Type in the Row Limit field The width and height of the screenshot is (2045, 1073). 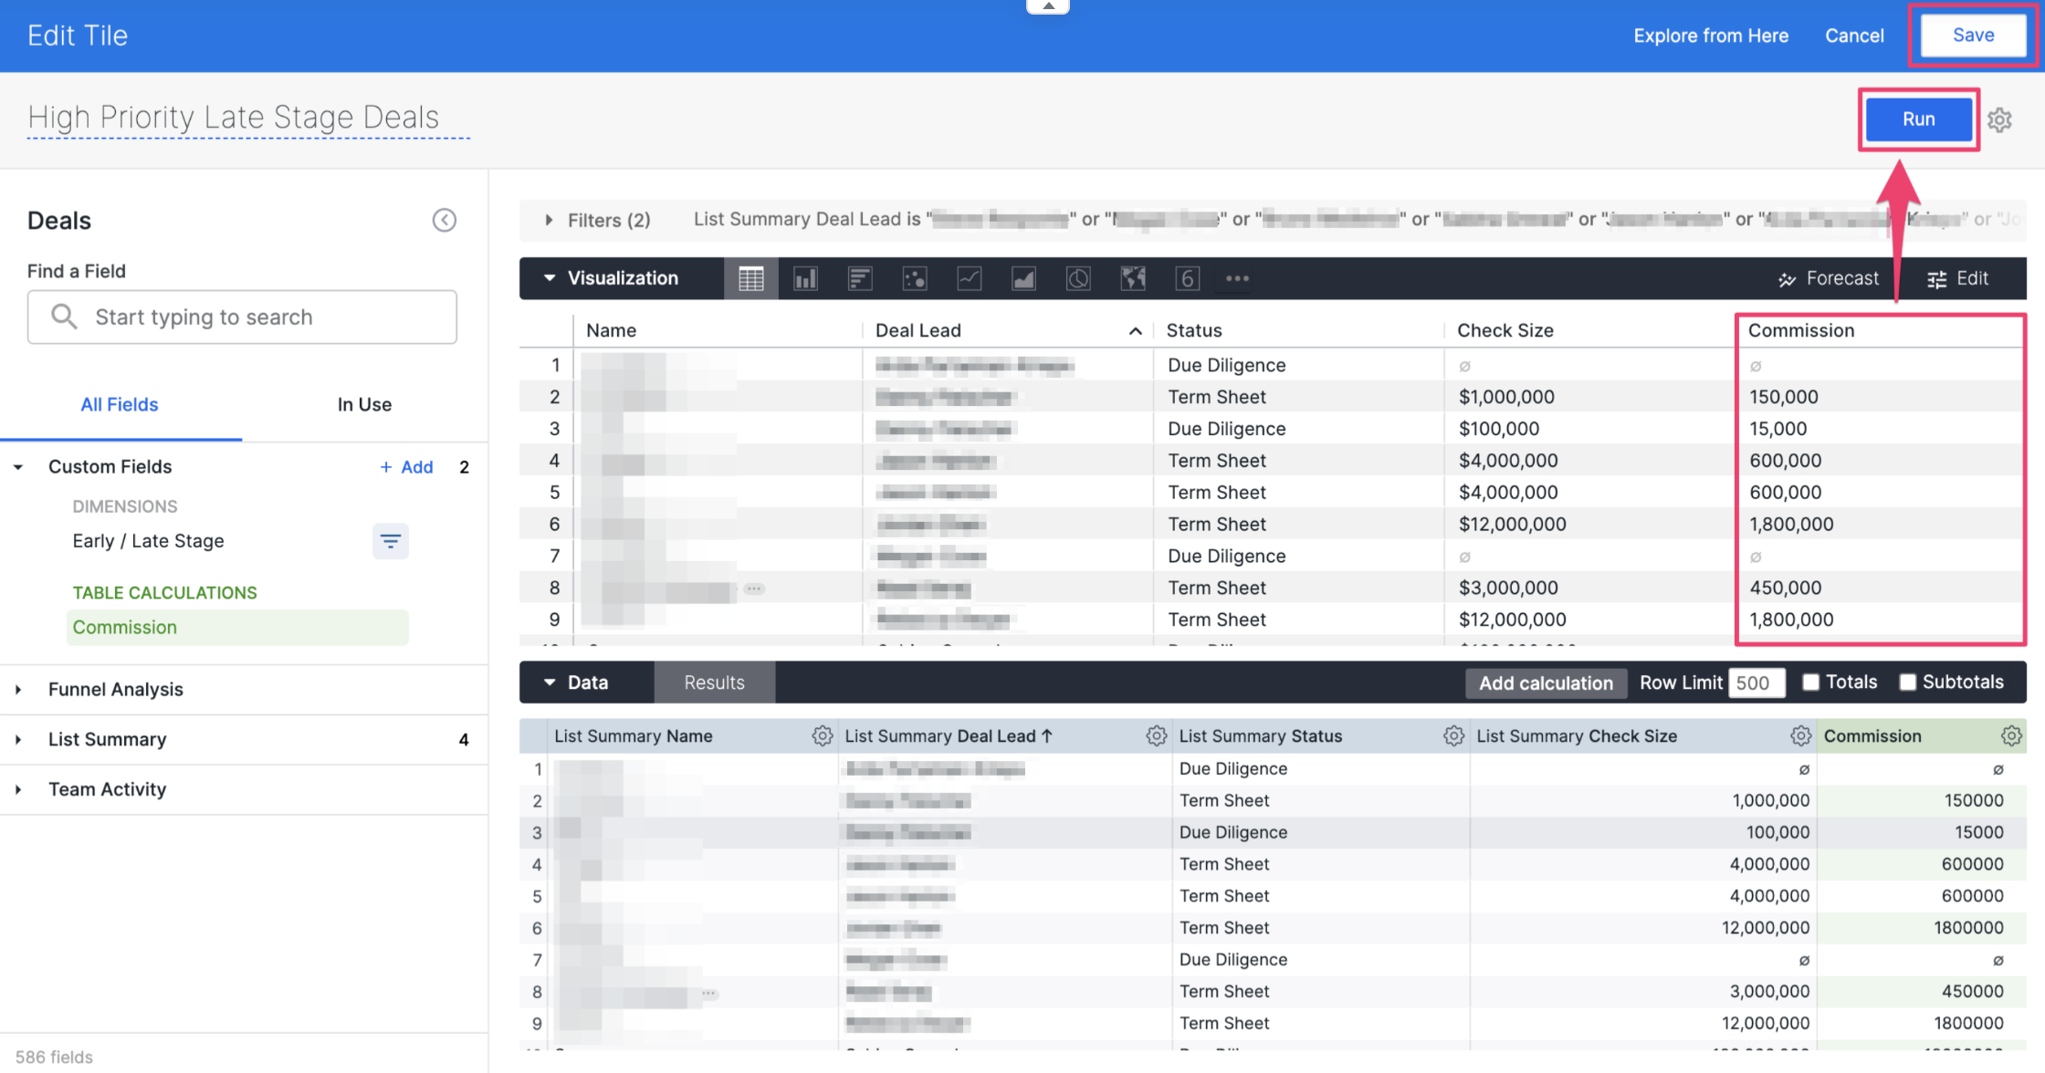[x=1756, y=682]
